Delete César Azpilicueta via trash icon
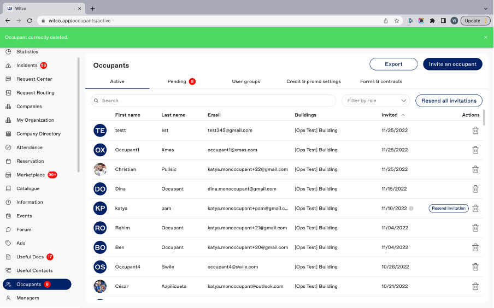This screenshot has width=494, height=308. click(475, 287)
